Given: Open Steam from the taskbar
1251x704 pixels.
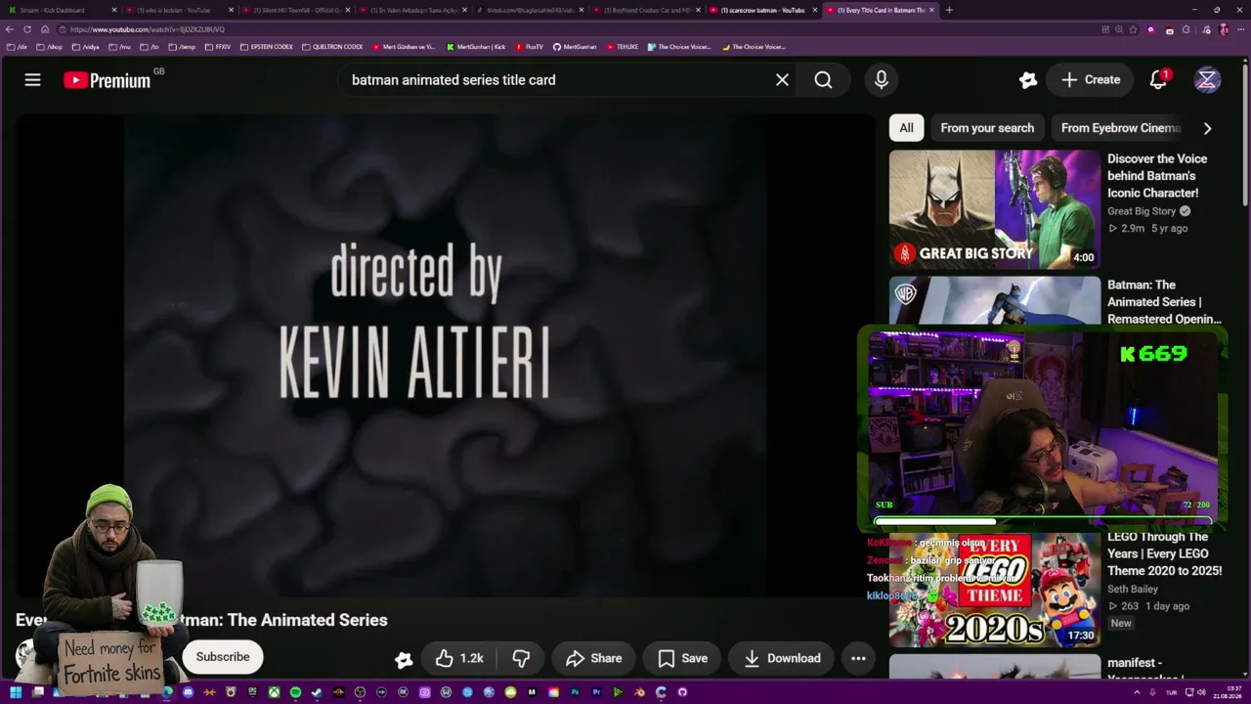Looking at the screenshot, I should 317,692.
